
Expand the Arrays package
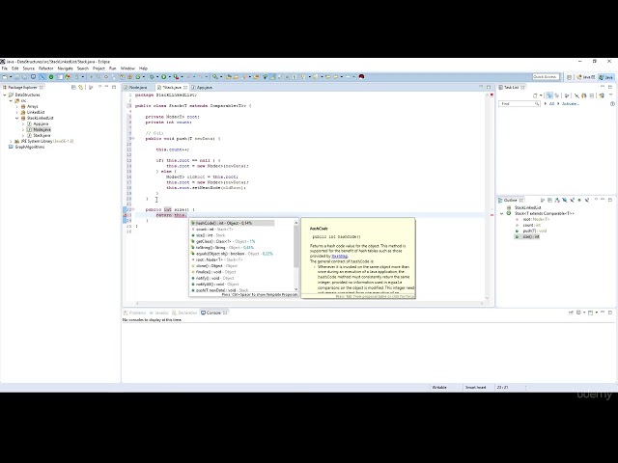[x=17, y=107]
